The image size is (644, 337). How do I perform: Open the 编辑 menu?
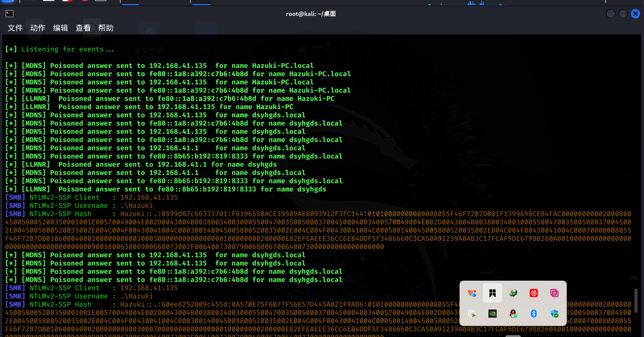click(61, 28)
